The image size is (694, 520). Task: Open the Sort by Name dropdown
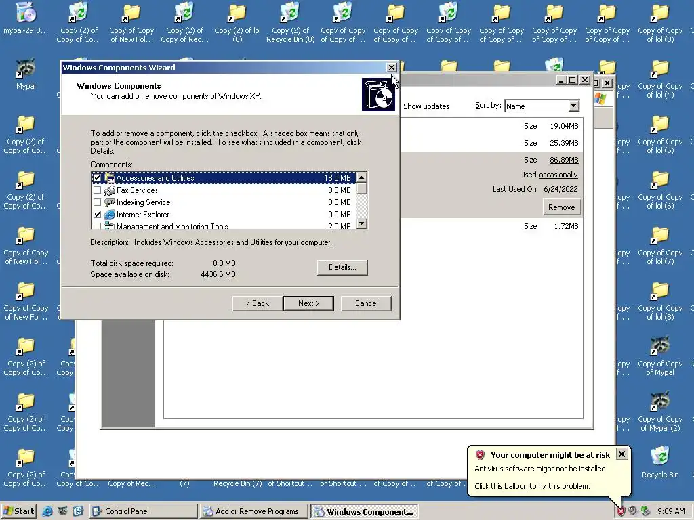pyautogui.click(x=573, y=106)
